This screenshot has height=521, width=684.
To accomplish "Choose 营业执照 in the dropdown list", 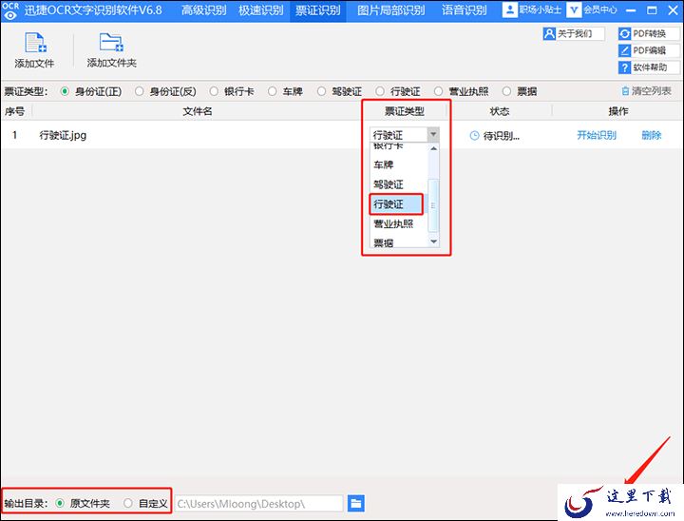I will (x=393, y=223).
